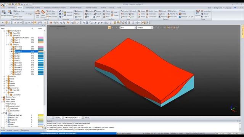Open Background option in top right
The image size is (244, 137).
(x=218, y=8)
